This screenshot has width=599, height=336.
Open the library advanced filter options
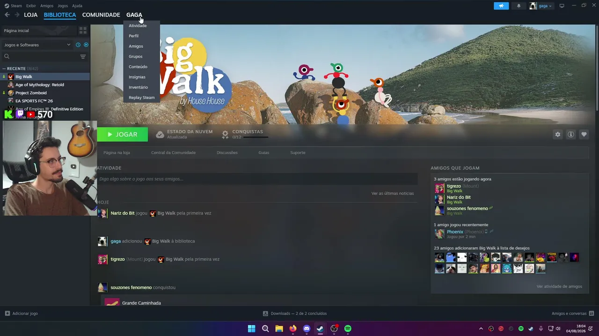tap(83, 56)
